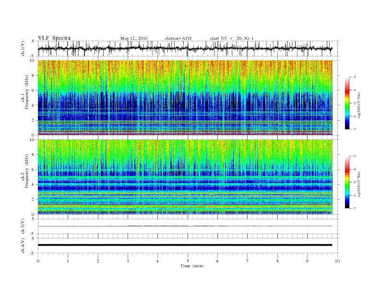Select the "May 12, 2016" date text
The height and width of the screenshot is (293, 380).
[134, 38]
